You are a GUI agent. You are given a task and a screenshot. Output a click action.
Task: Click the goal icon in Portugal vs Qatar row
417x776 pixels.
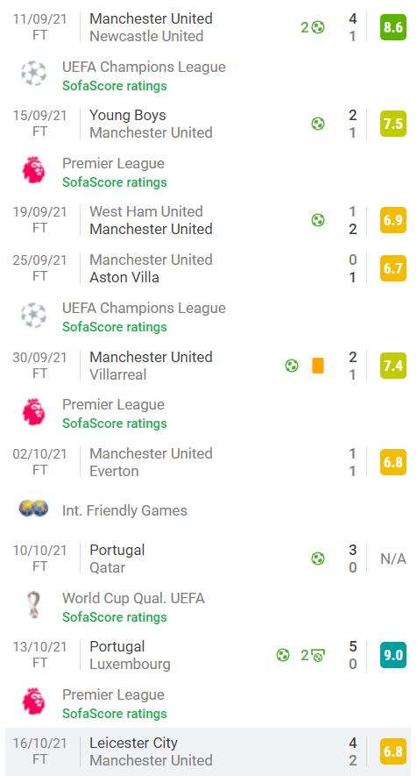[318, 559]
